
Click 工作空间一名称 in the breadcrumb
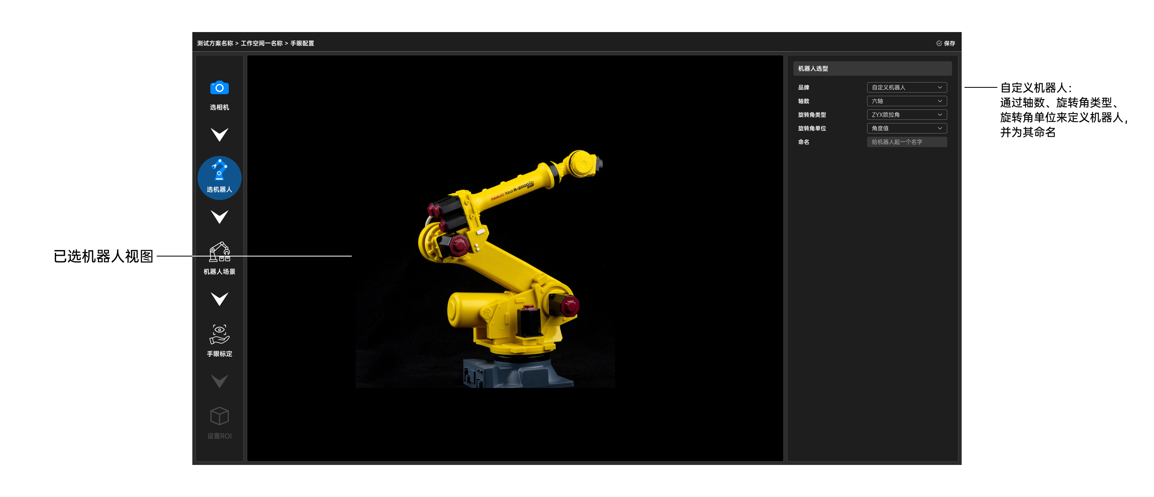(262, 43)
